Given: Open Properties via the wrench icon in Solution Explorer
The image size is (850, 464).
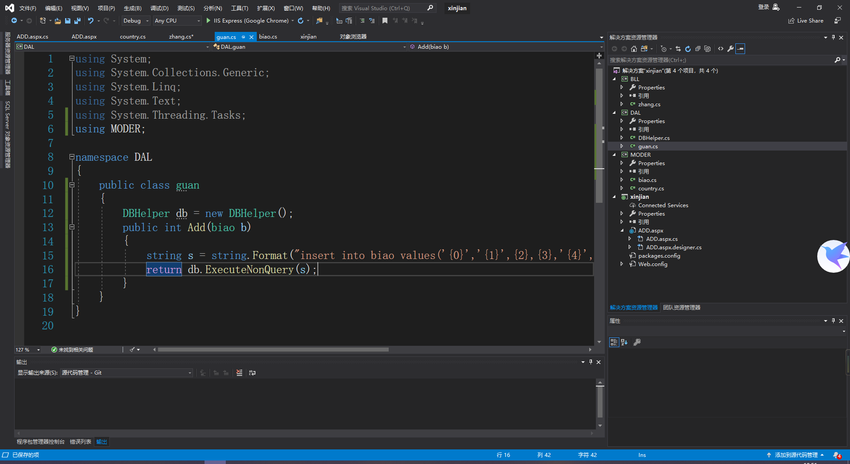Looking at the screenshot, I should tap(730, 49).
